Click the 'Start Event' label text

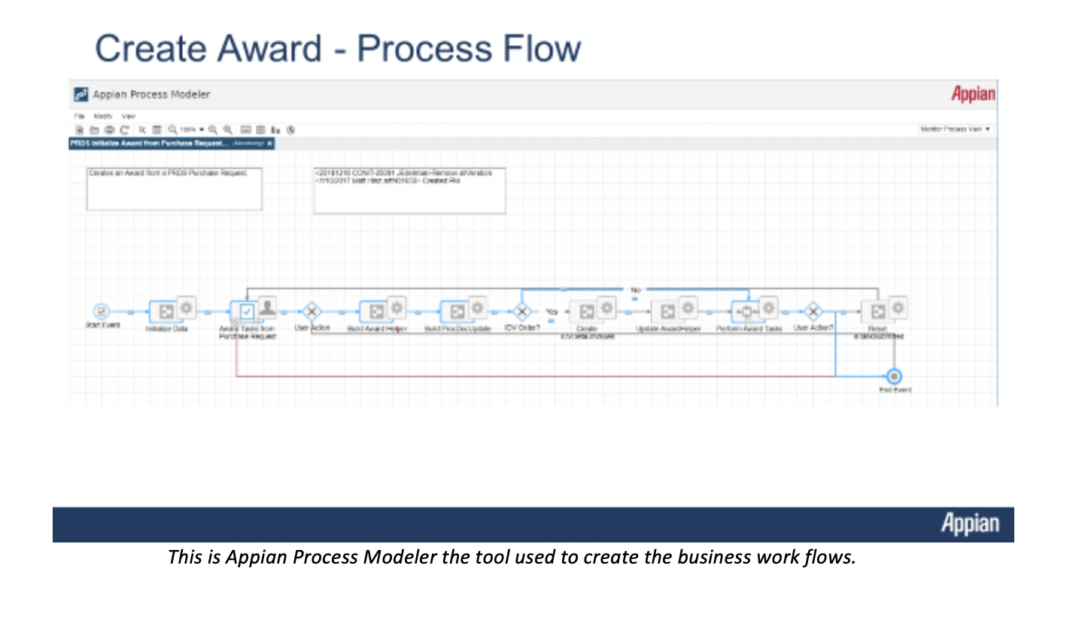tap(102, 326)
